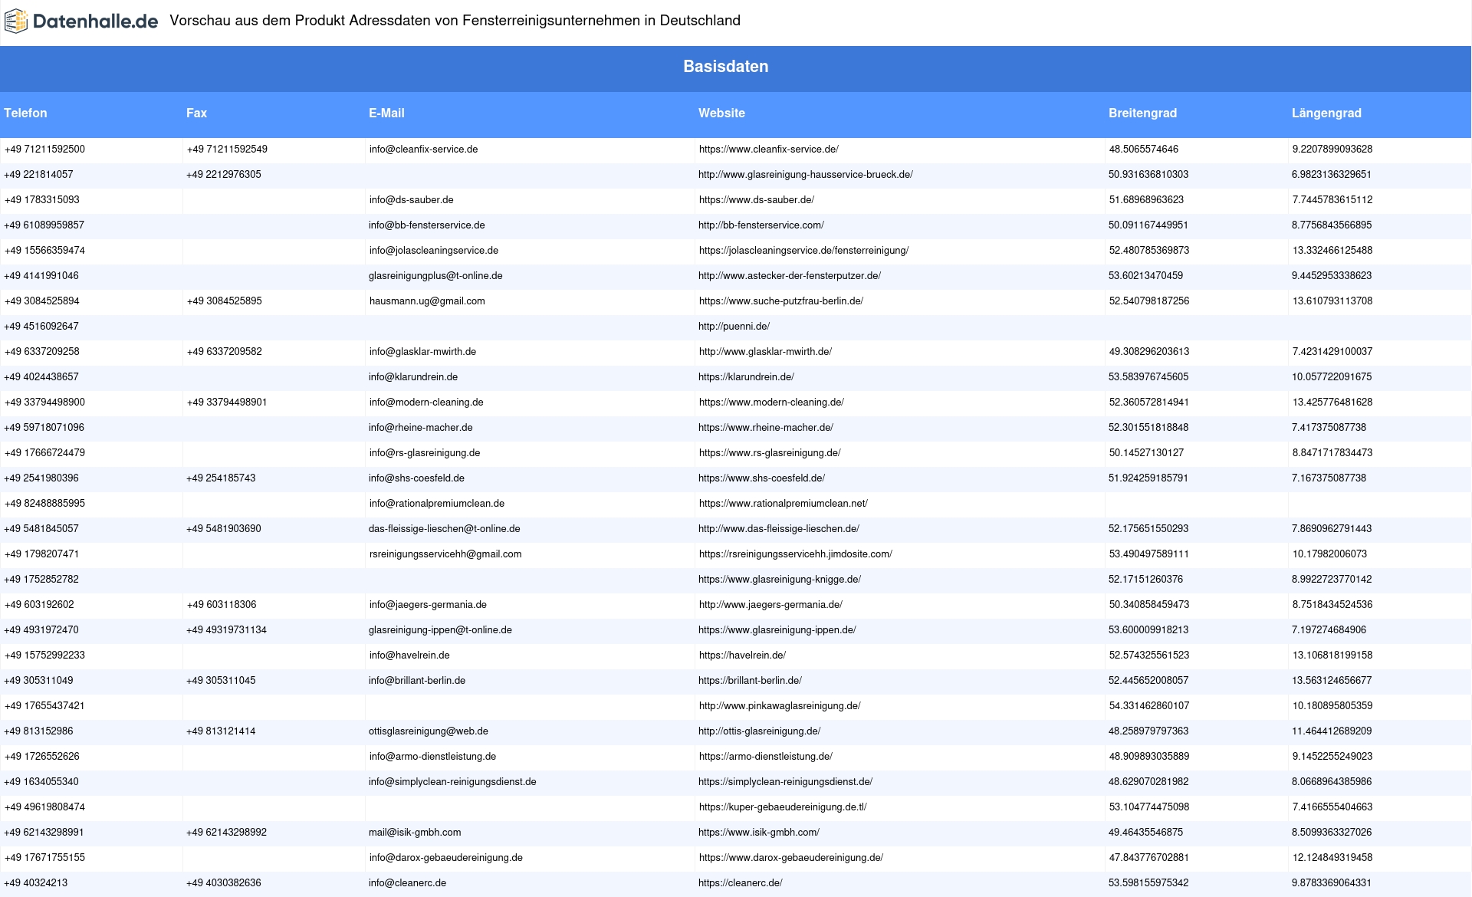The image size is (1472, 897).
Task: Click email das-fleissige-lieschen@t-online.de
Action: click(x=445, y=529)
